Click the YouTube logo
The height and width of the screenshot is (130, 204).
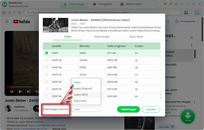point(22,22)
